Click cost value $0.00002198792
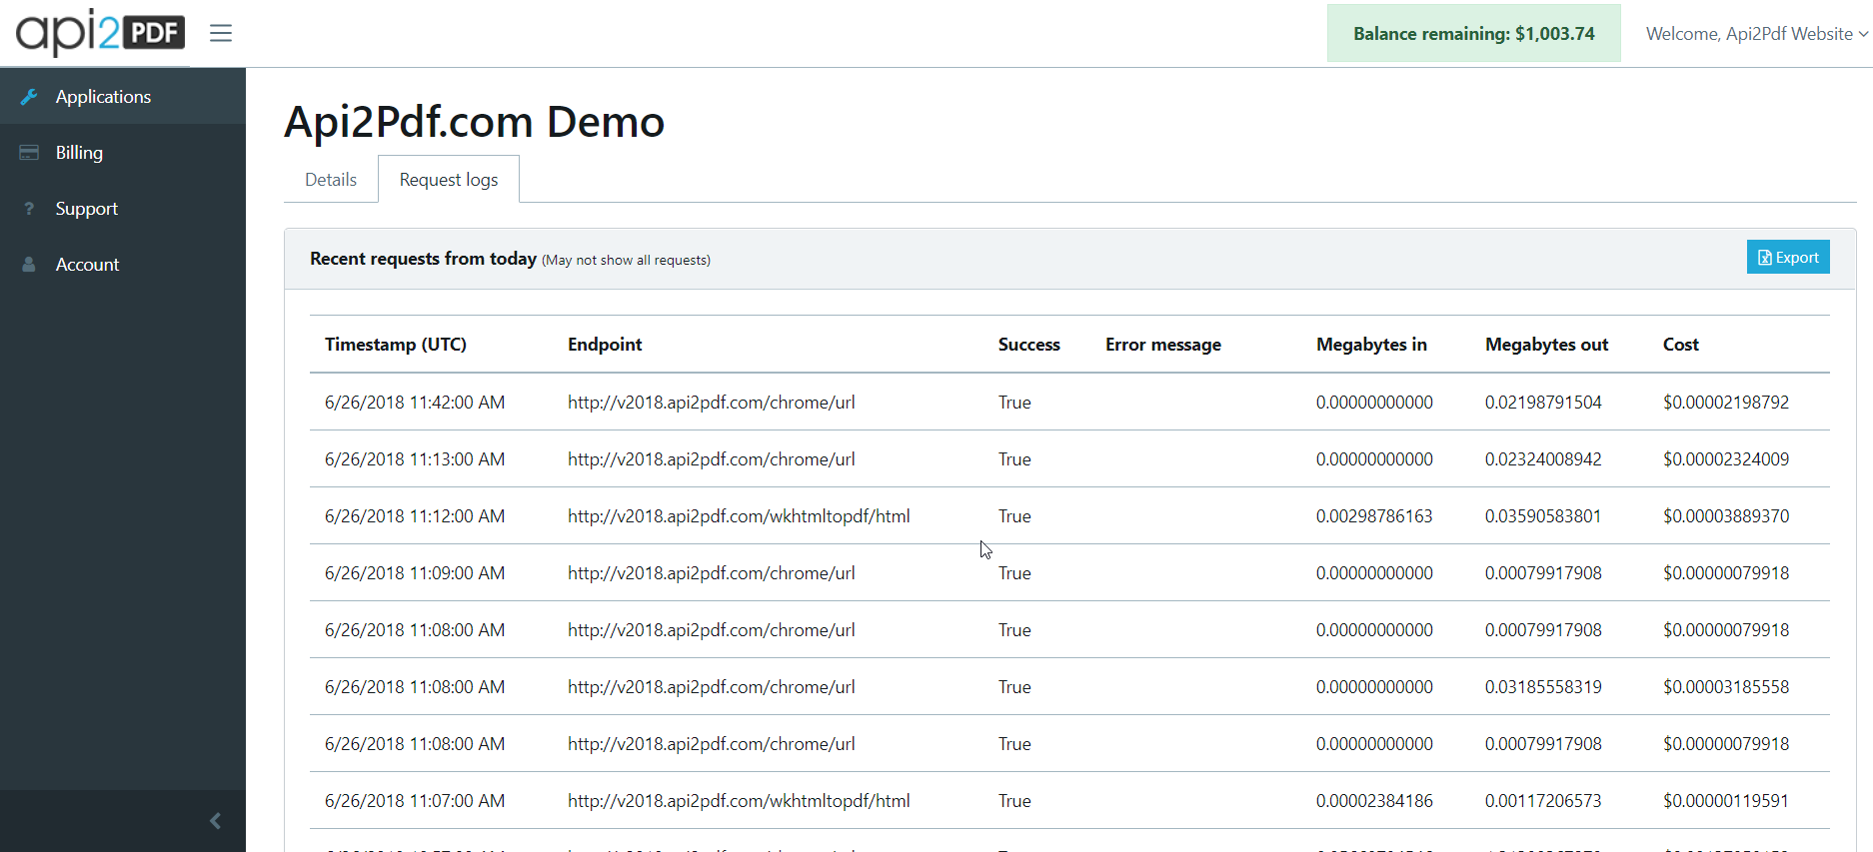Image resolution: width=1873 pixels, height=852 pixels. (1726, 403)
